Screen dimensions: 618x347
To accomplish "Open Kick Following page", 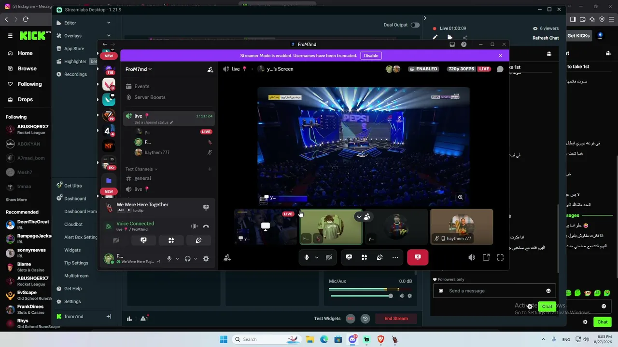I will click(29, 84).
